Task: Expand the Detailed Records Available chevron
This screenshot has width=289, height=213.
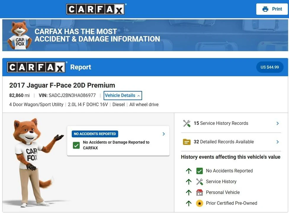Action: point(277,142)
